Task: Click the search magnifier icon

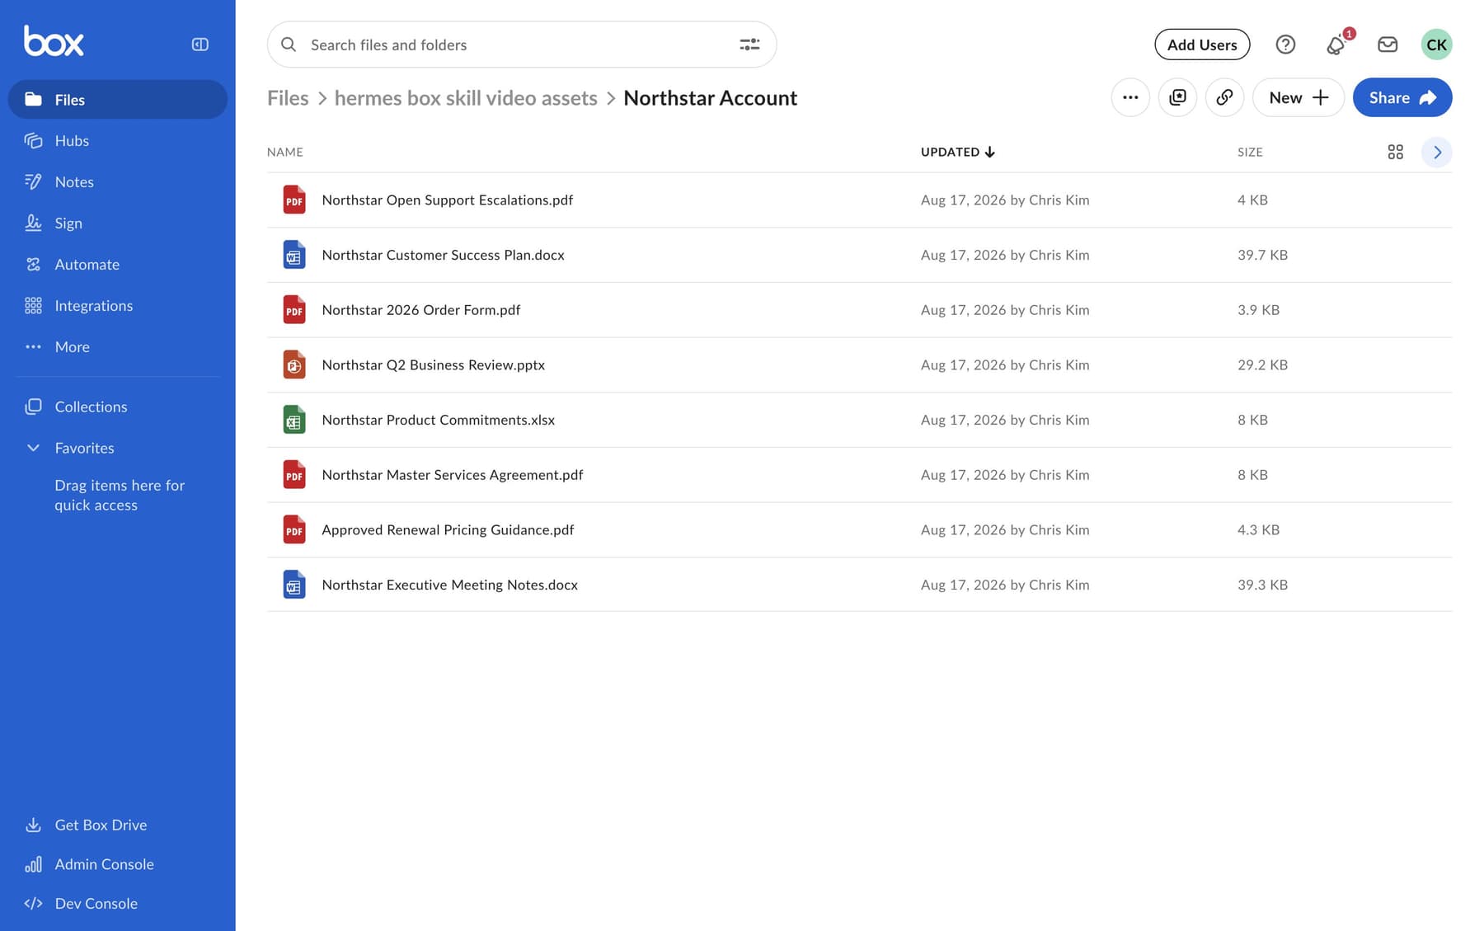Action: [x=289, y=45]
